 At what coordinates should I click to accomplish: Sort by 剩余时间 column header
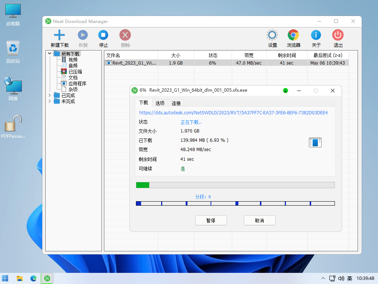287,55
